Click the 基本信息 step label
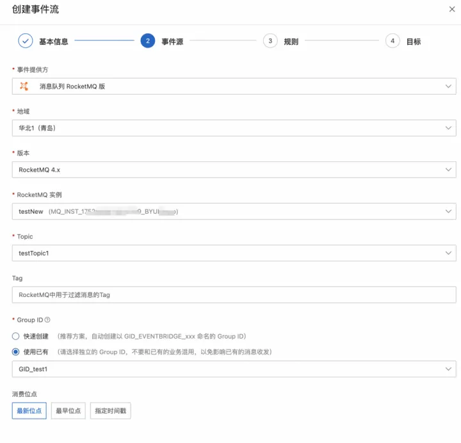This screenshot has width=461, height=443. [54, 42]
